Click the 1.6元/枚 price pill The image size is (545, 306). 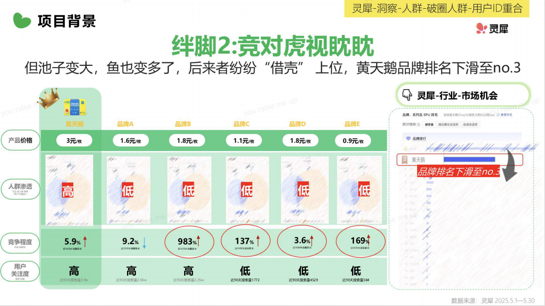131,140
